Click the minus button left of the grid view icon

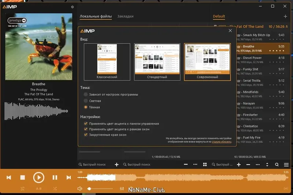click(x=186, y=164)
